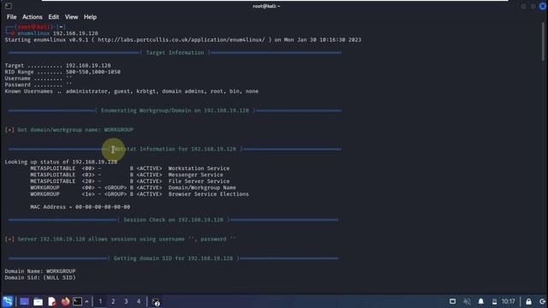Expand the terminal launcher dropdown arrow

pos(86,301)
